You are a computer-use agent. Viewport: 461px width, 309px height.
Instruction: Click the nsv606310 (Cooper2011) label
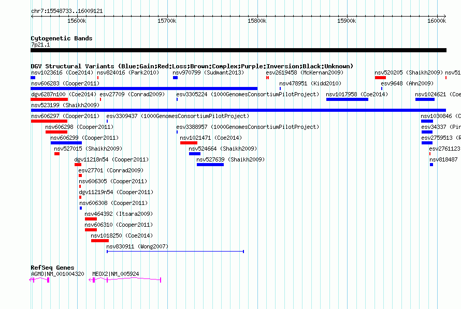point(119,225)
